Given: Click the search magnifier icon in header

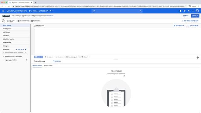Looking at the screenshot, I should [x=94, y=11].
